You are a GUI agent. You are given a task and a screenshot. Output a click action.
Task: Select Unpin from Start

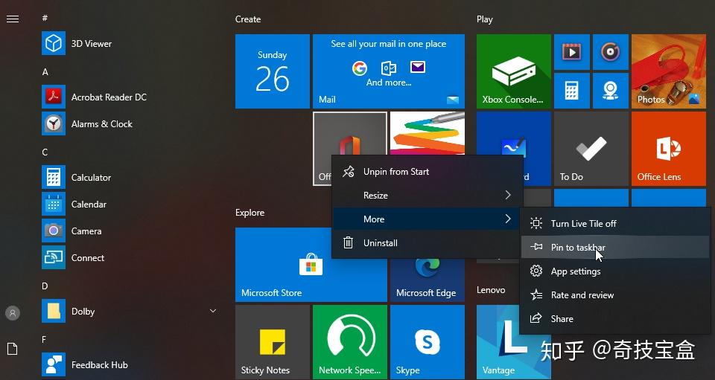[x=427, y=172]
